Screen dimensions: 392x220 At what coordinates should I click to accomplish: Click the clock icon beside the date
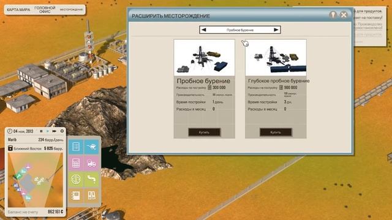click(10, 131)
